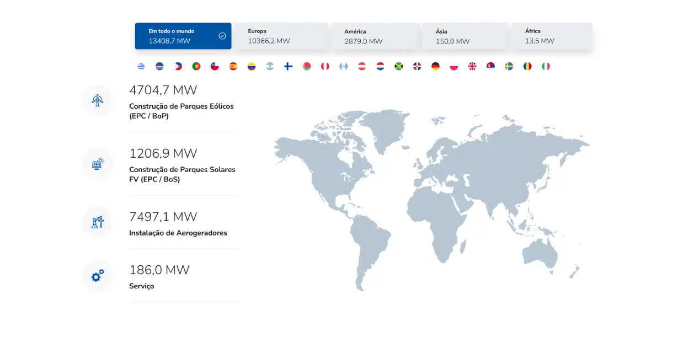This screenshot has width=699, height=343.
Task: Click the crane installation icon
Action: pos(98,222)
